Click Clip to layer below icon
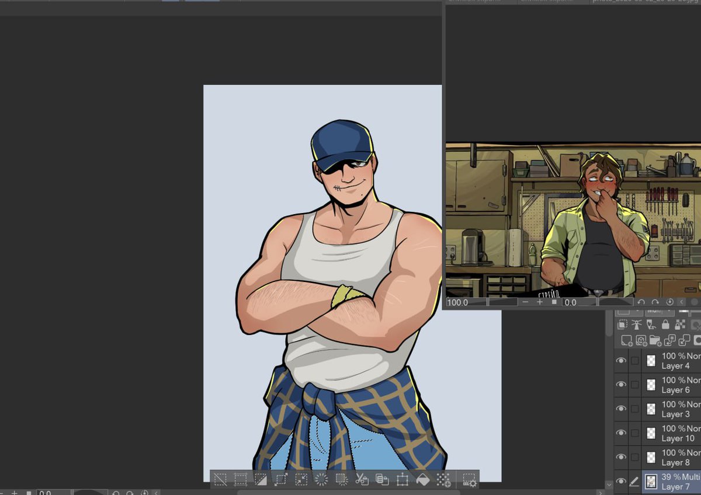Image resolution: width=701 pixels, height=495 pixels. (622, 324)
